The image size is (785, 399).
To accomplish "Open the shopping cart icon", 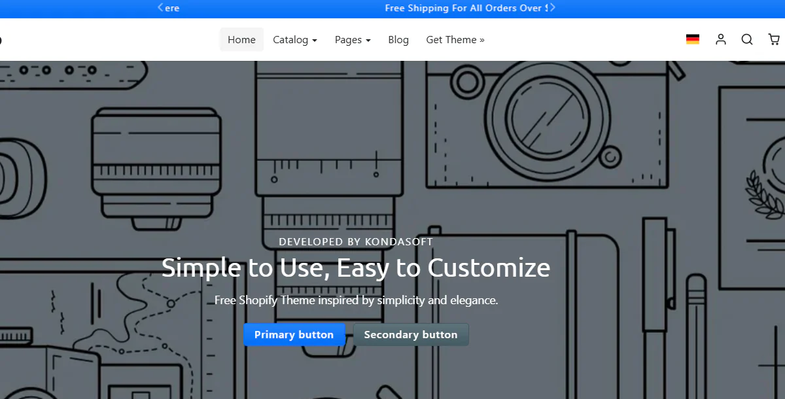I will coord(774,39).
